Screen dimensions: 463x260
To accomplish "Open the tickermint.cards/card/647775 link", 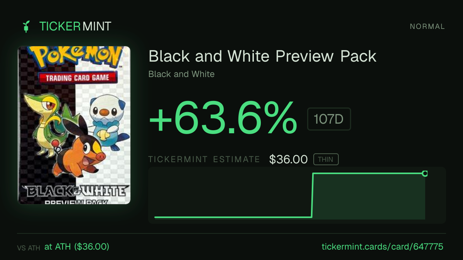I will [x=382, y=247].
